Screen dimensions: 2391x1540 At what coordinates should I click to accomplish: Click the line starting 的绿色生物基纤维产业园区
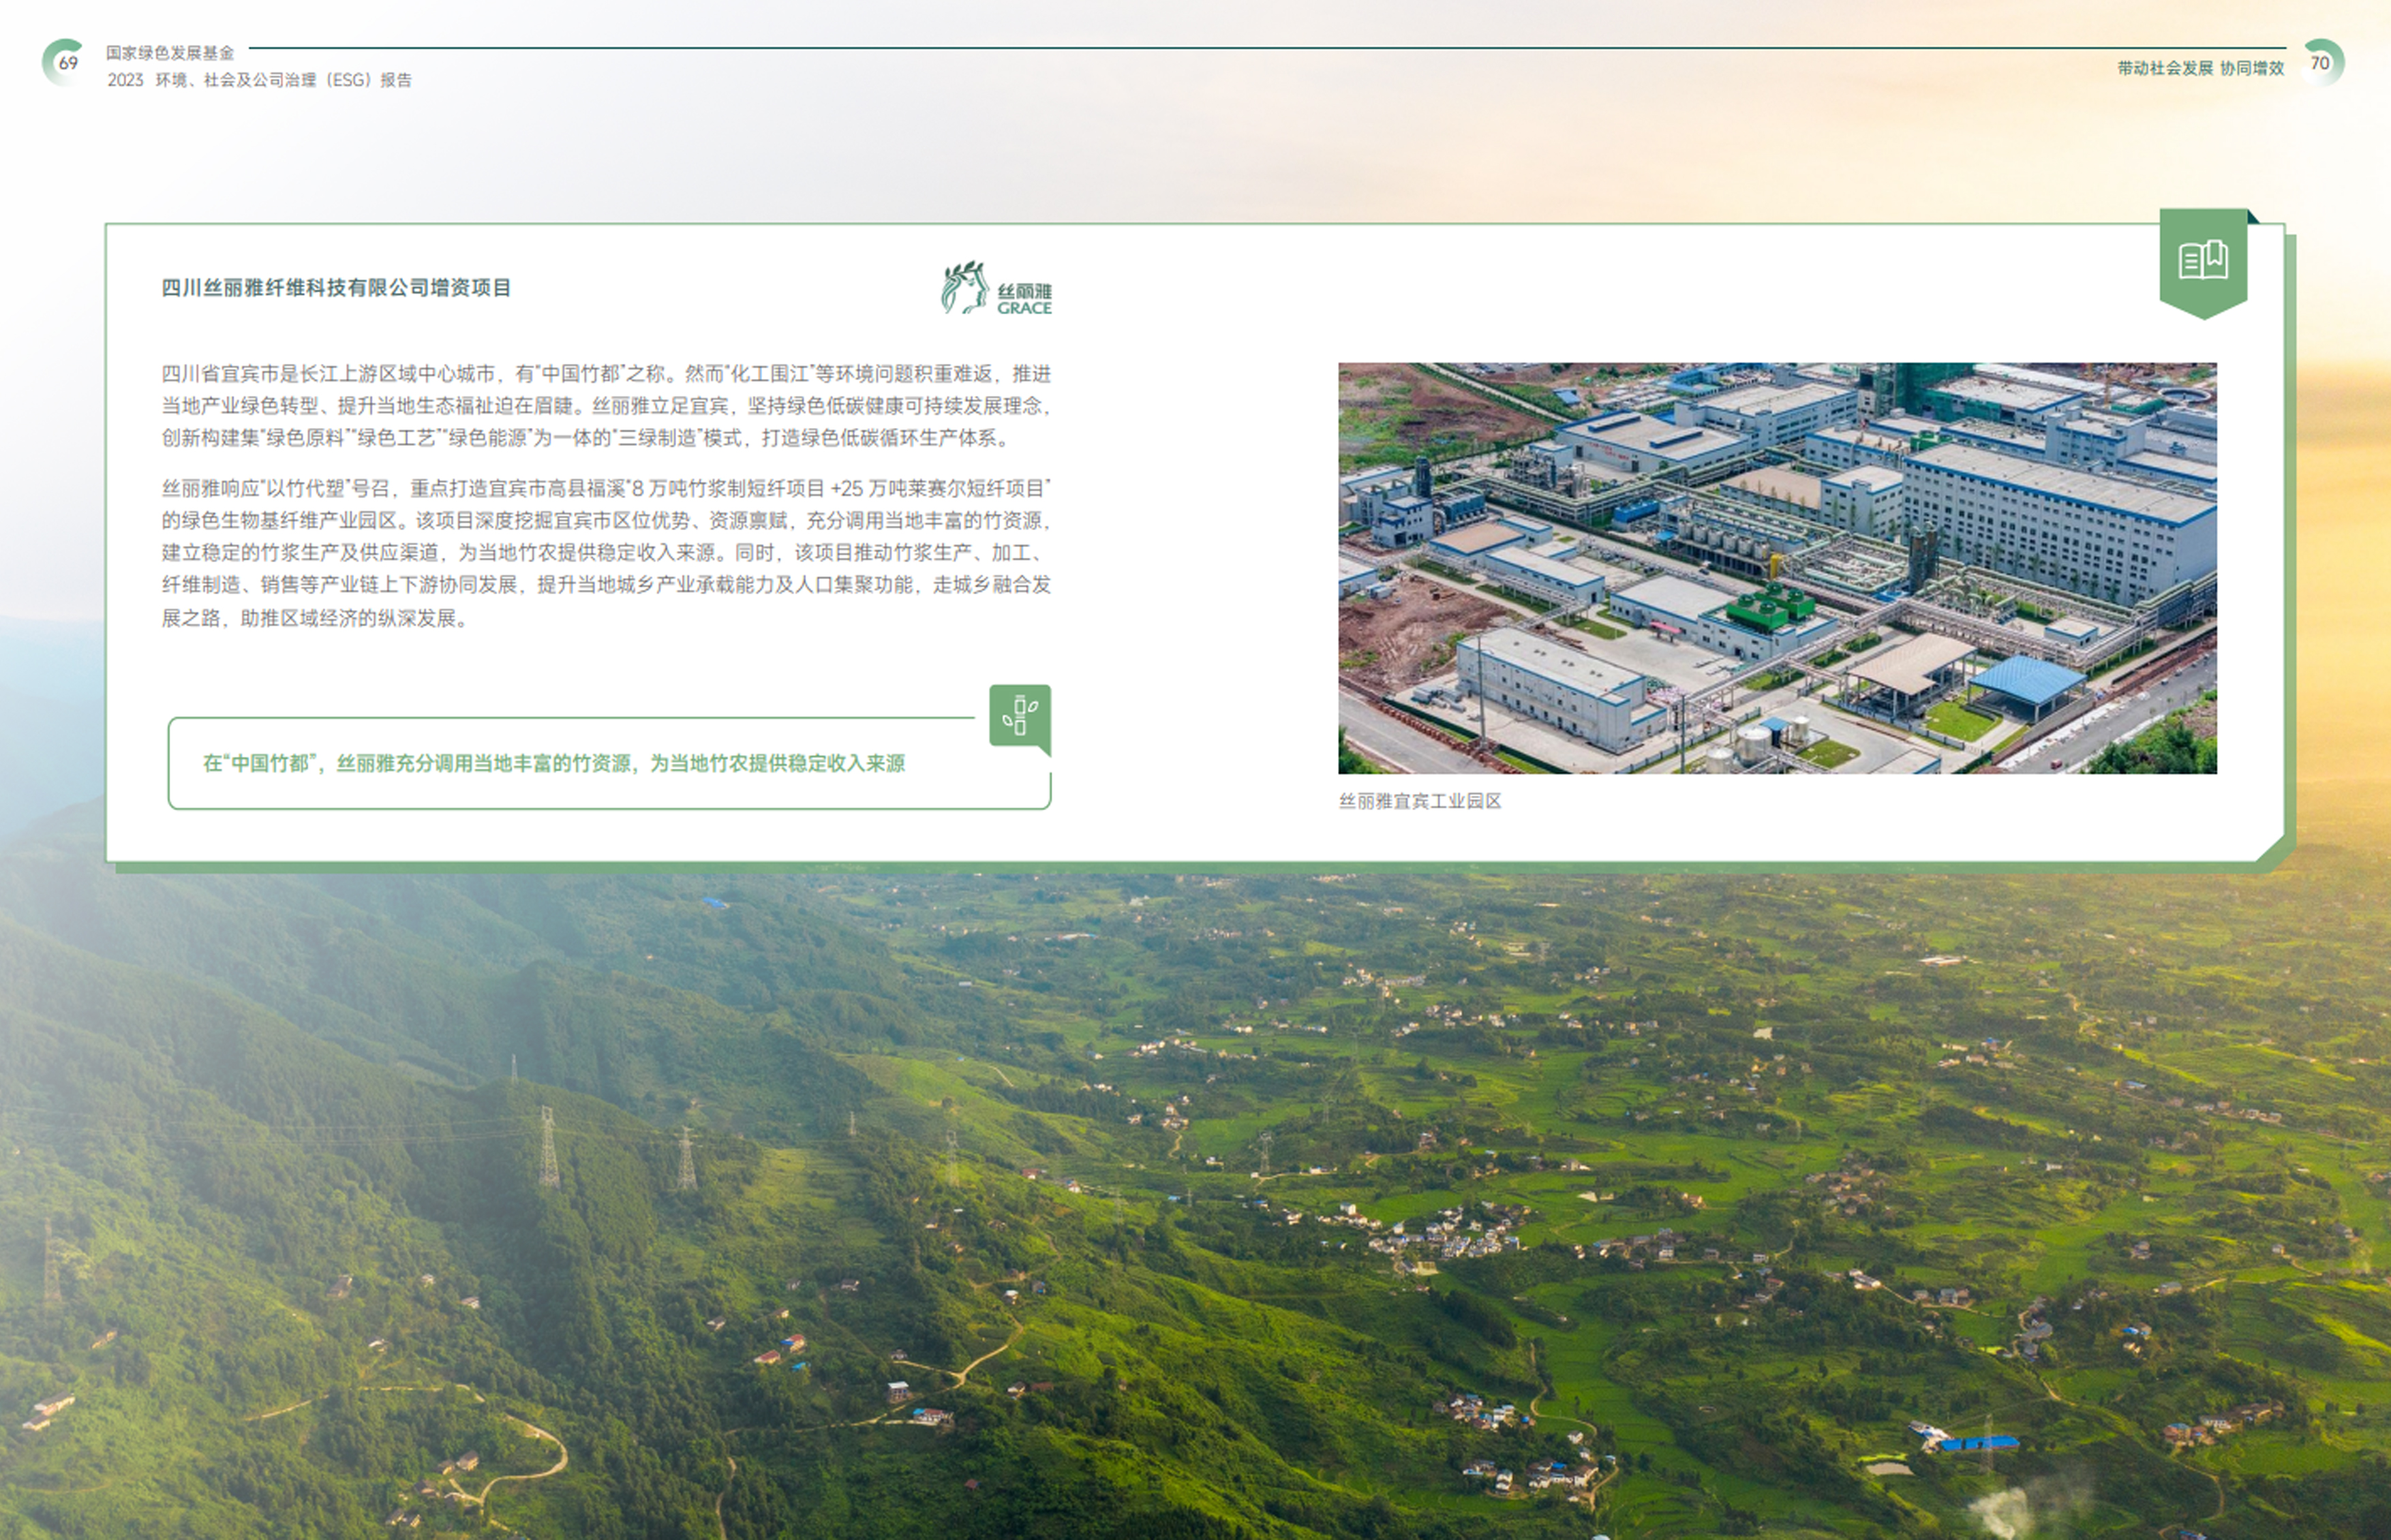[x=606, y=521]
